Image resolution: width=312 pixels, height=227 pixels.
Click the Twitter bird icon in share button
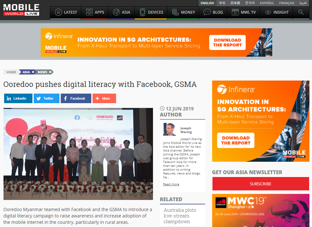coord(38,98)
